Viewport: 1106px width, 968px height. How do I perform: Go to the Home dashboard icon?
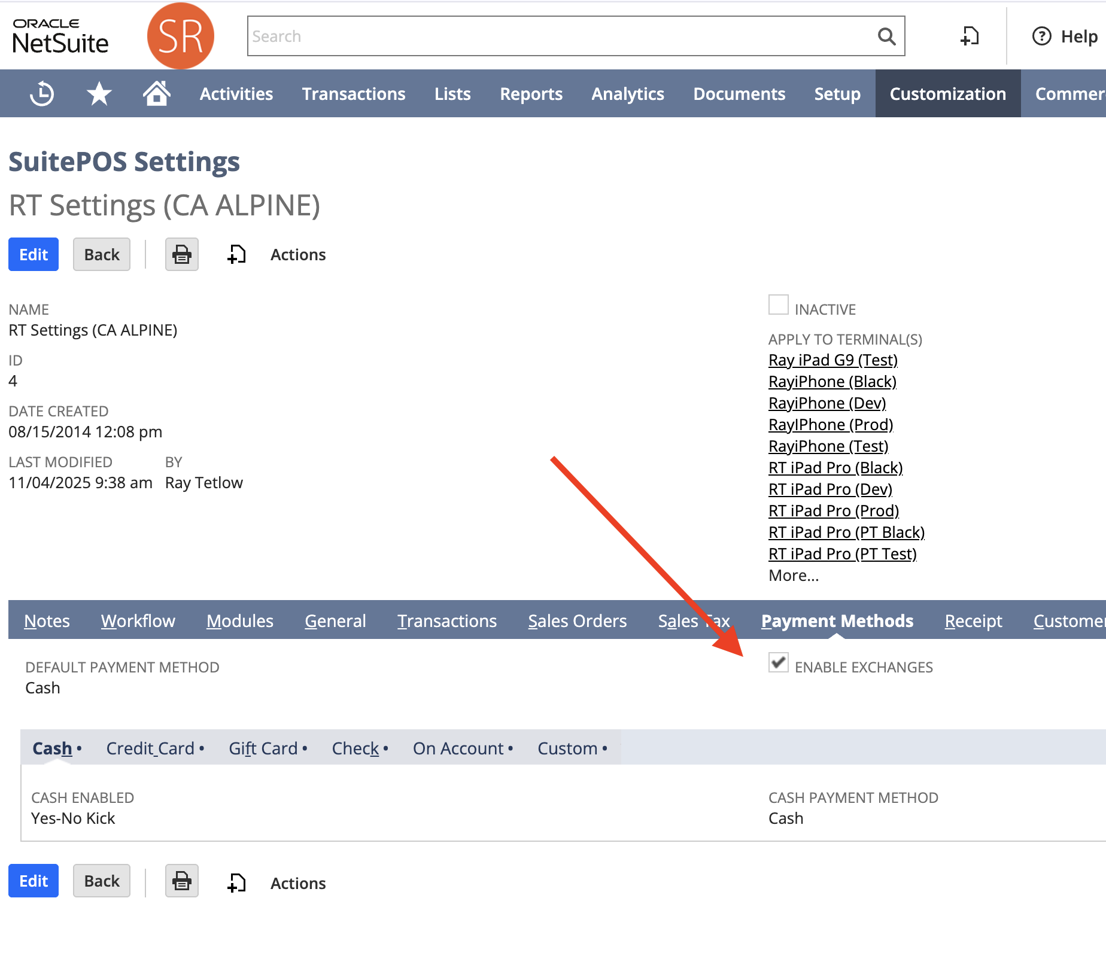(156, 93)
